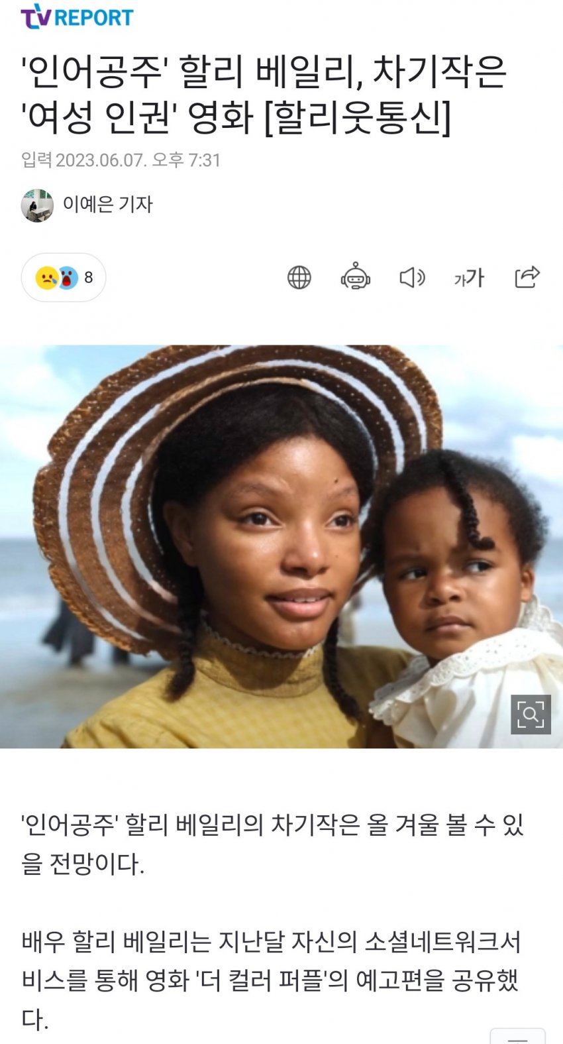The width and height of the screenshot is (563, 1044).
Task: Tap the image zoom magnifier icon
Action: [531, 715]
